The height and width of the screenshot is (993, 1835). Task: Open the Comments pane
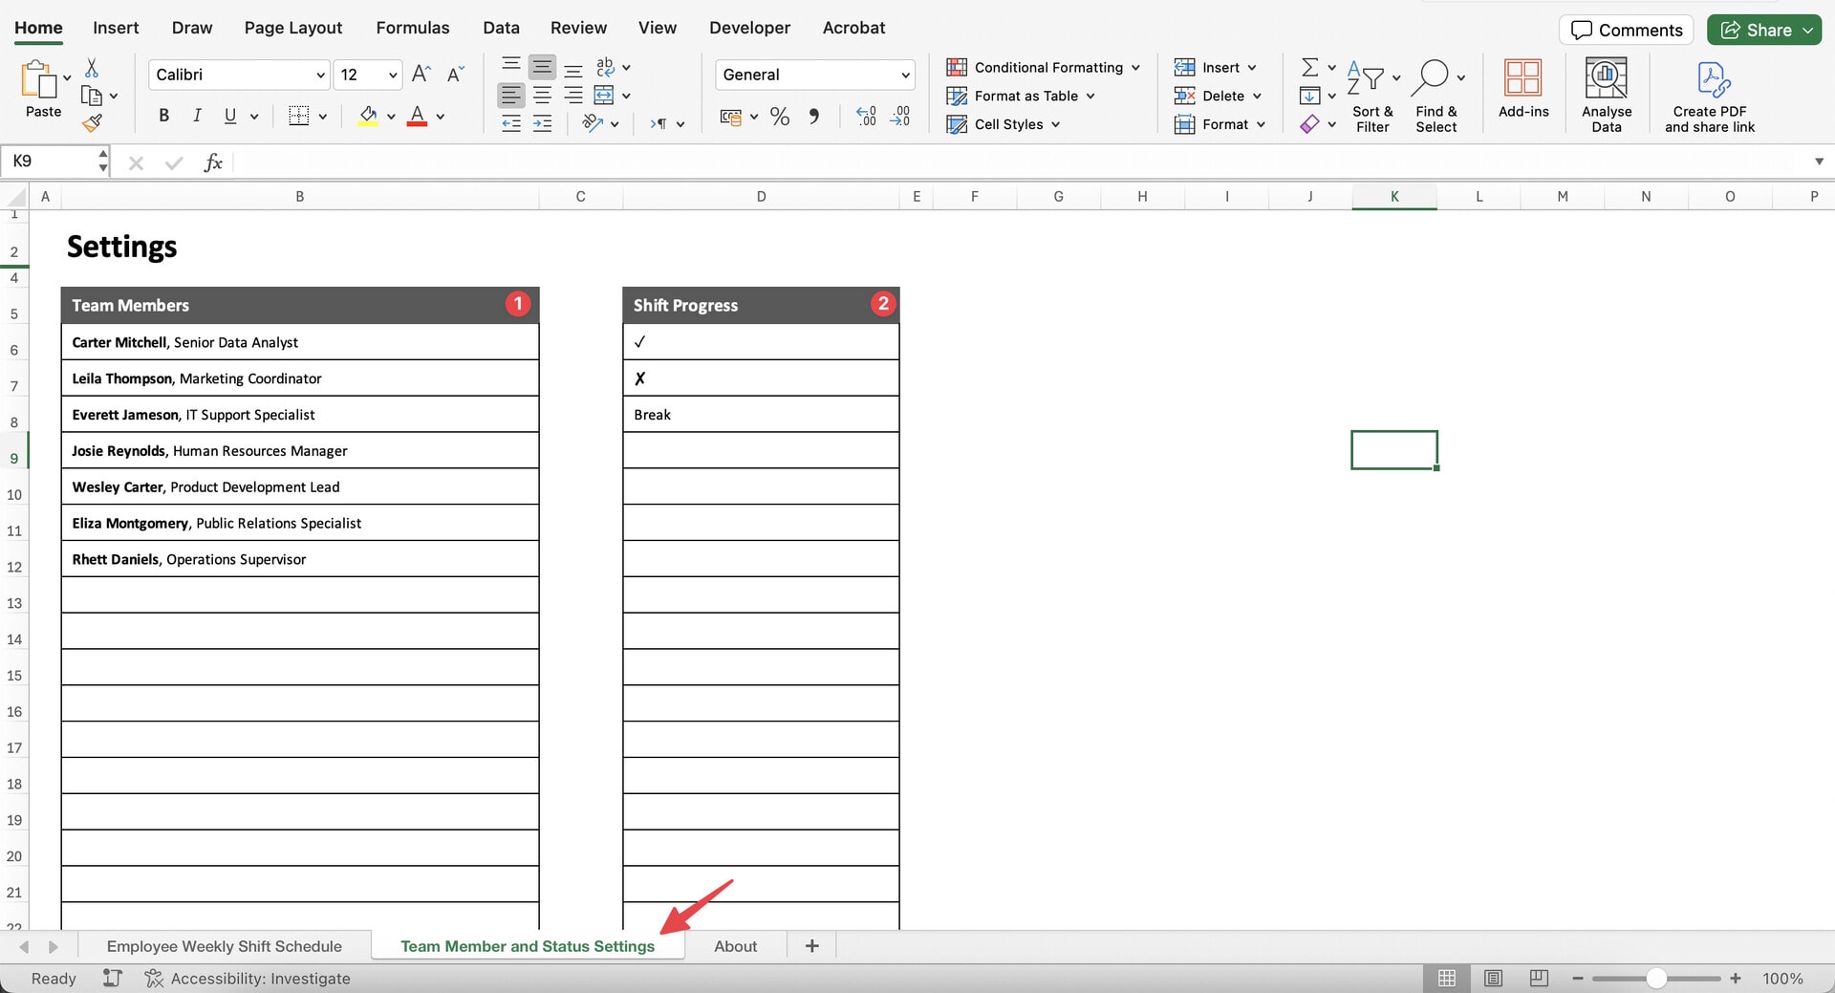click(x=1627, y=30)
